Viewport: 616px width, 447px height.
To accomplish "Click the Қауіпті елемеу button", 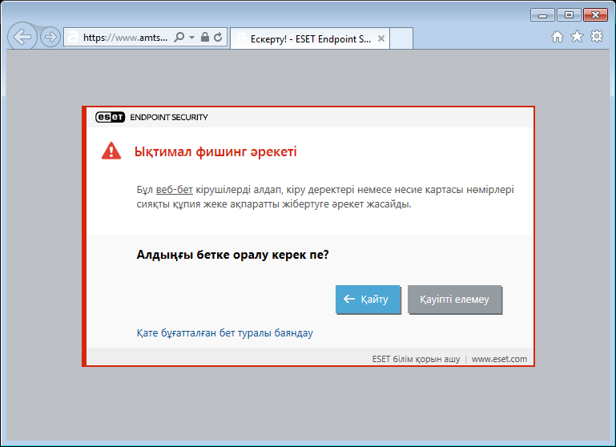I will tap(454, 300).
